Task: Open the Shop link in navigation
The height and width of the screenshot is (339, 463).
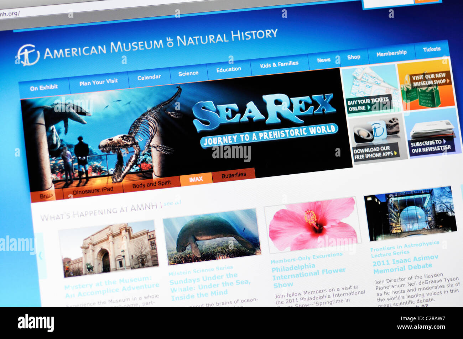Action: (354, 57)
